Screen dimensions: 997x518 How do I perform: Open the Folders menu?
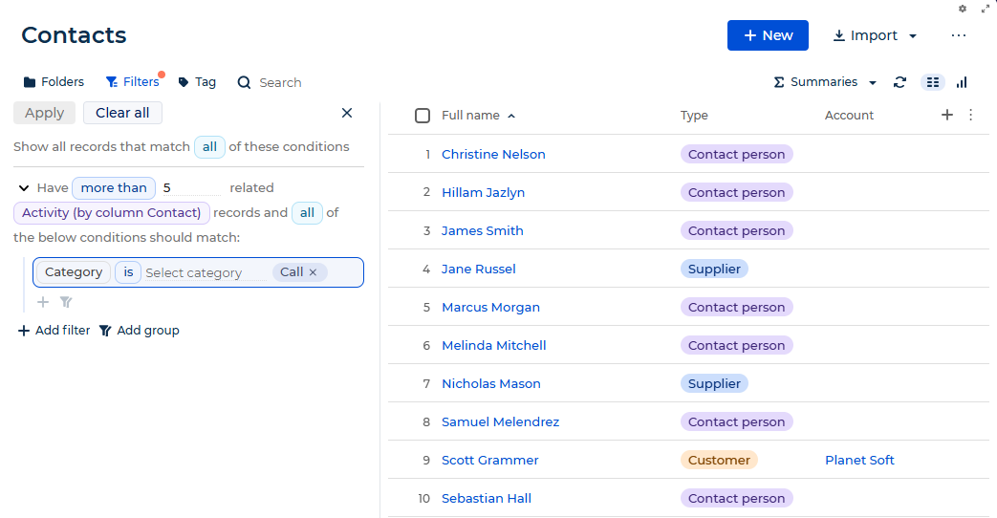[x=54, y=82]
